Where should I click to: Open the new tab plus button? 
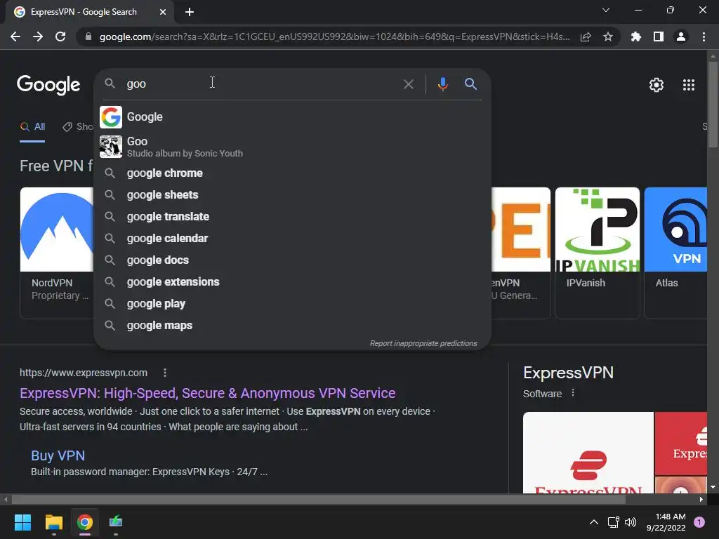[190, 12]
